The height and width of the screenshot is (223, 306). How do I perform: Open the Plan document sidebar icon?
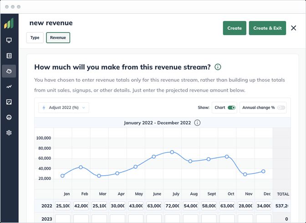point(9,56)
